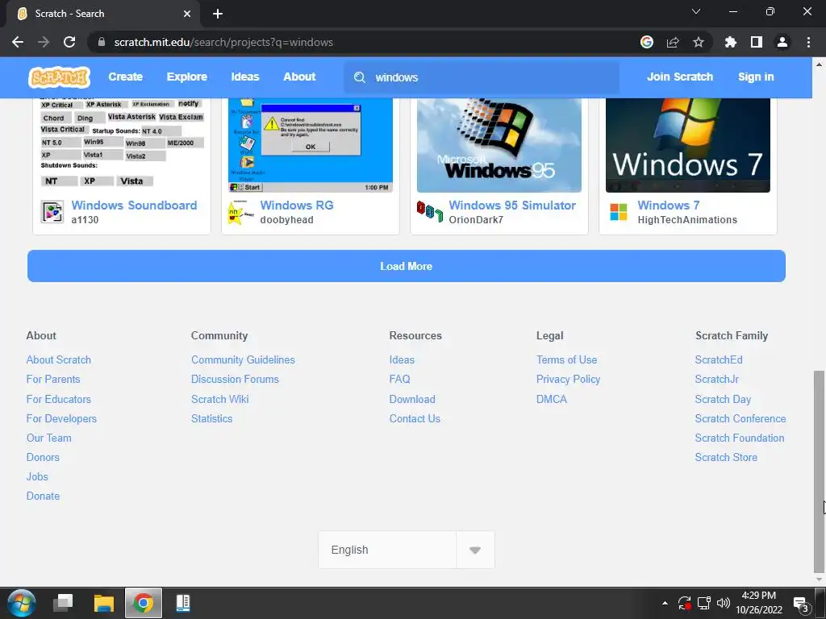Click the Scratch logo in navbar
This screenshot has width=826, height=619.
click(59, 77)
